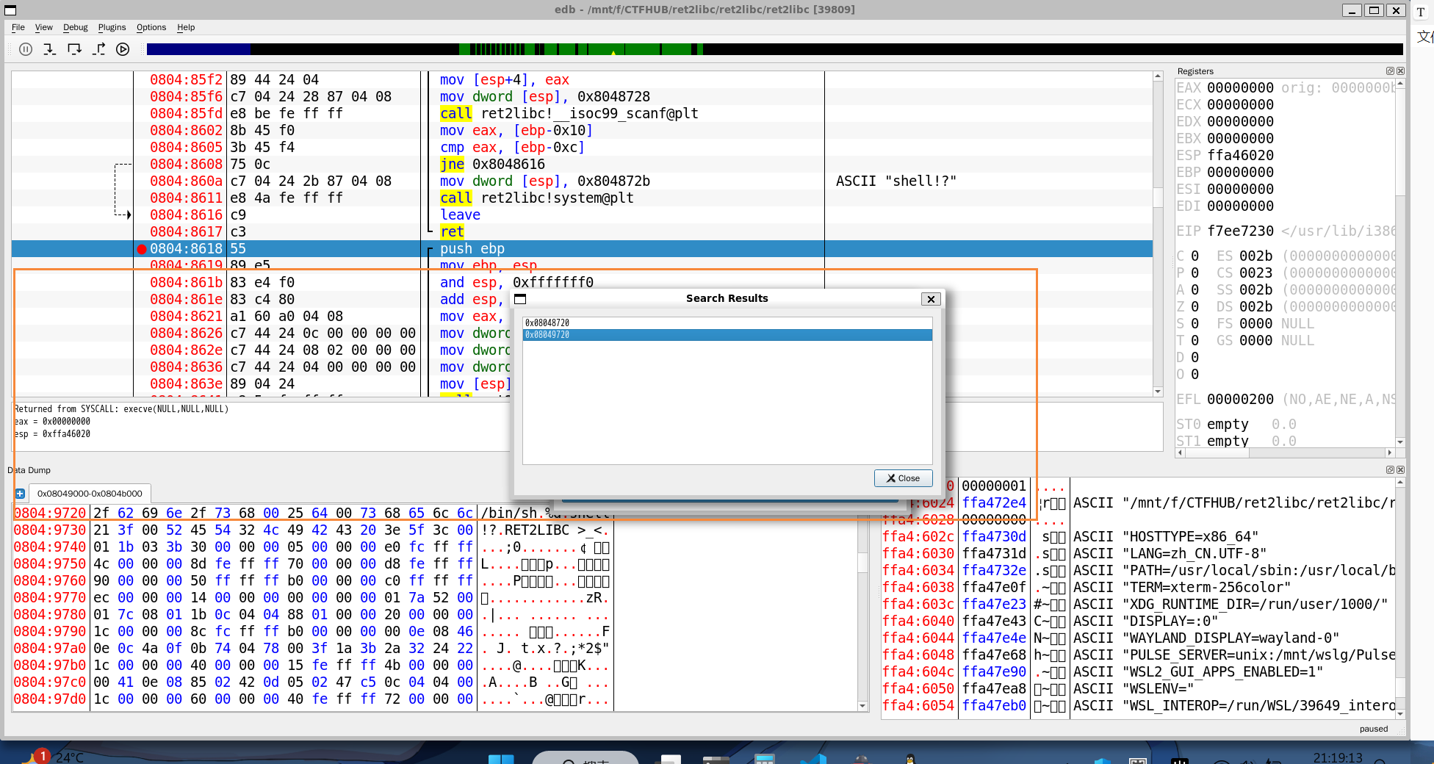The height and width of the screenshot is (764, 1434).
Task: Click Data Dump row address 0804:9730
Action: (x=50, y=530)
